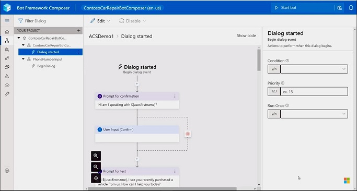Change Condition y/n expression type

274,69
